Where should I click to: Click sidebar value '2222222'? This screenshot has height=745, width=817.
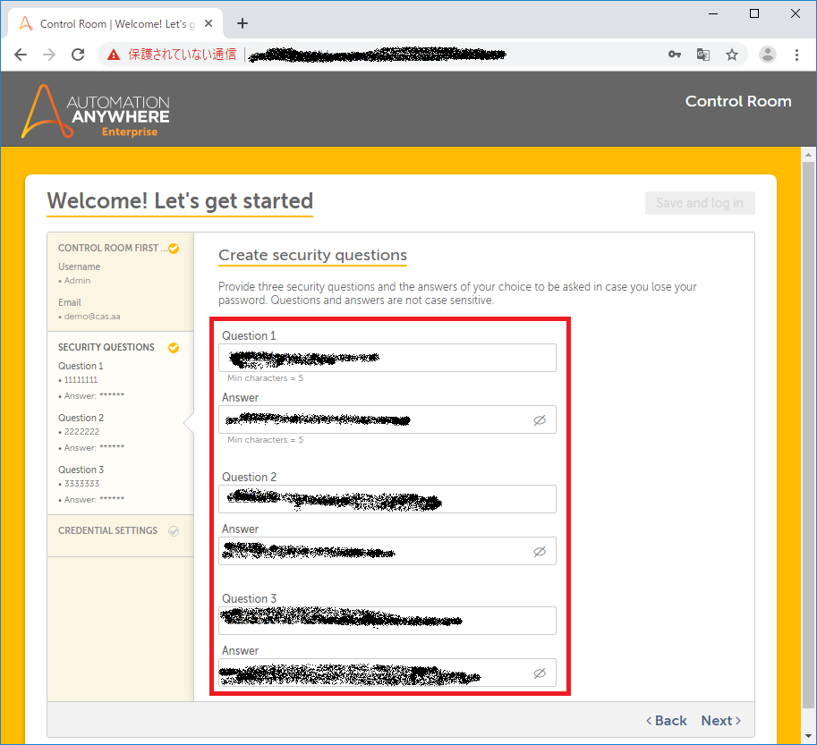tap(81, 432)
